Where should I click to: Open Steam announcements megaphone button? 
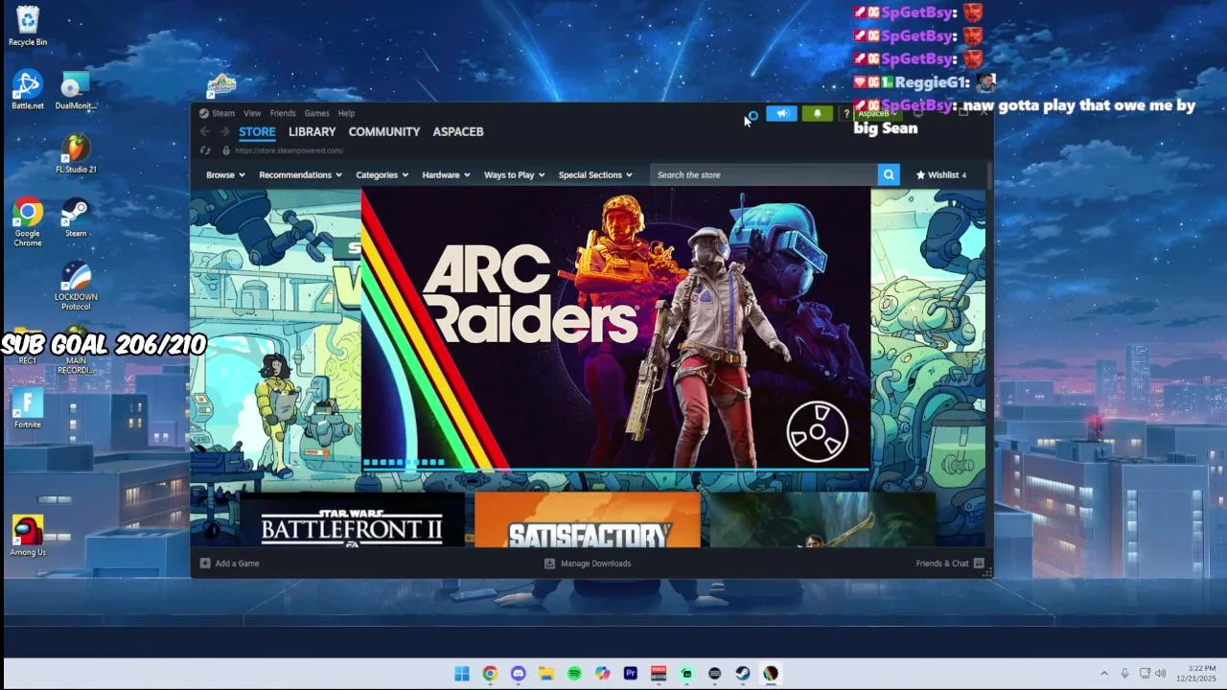click(781, 113)
